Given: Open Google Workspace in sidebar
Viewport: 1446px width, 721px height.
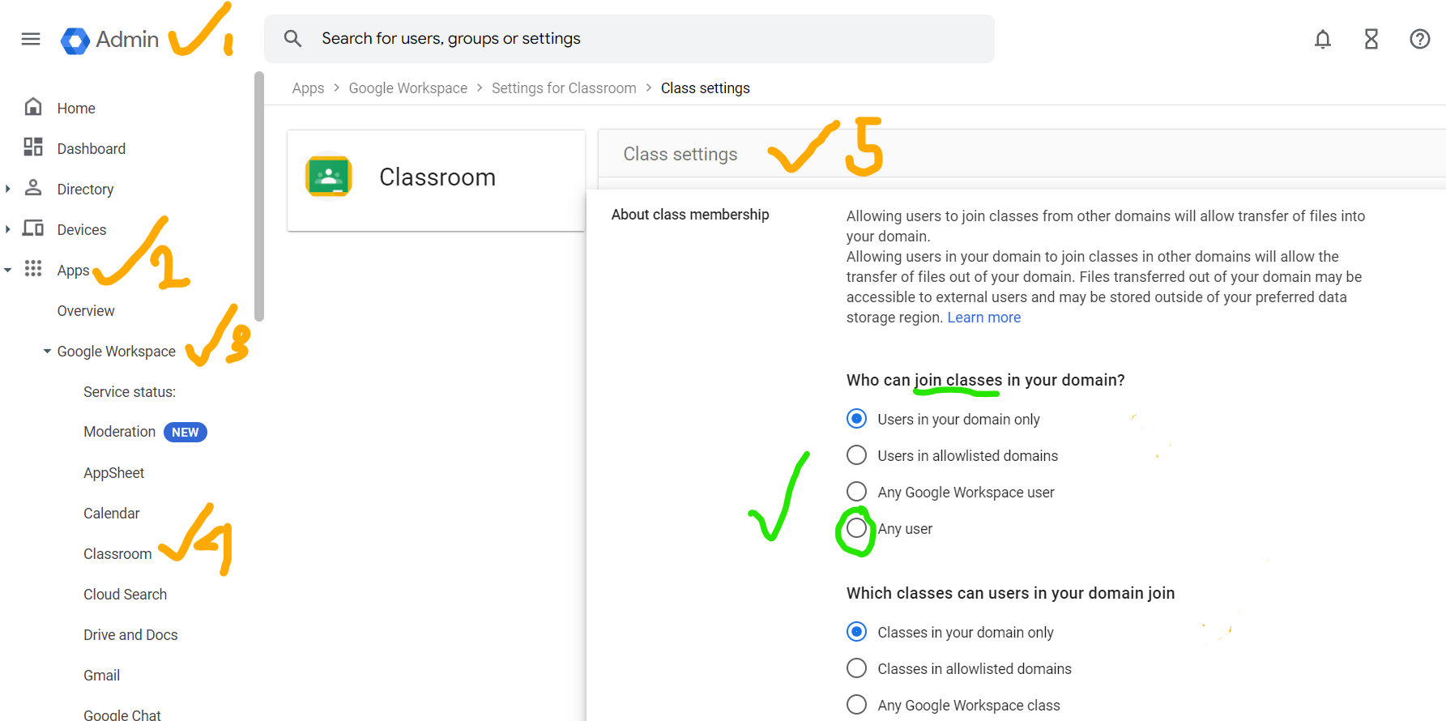Looking at the screenshot, I should 116,352.
